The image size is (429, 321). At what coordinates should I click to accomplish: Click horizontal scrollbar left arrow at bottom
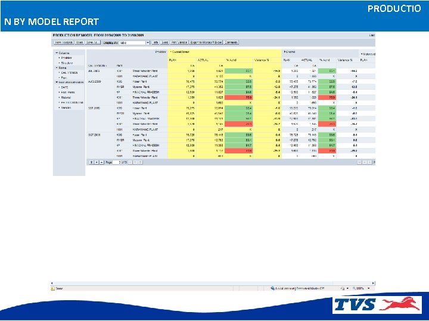click(52, 284)
